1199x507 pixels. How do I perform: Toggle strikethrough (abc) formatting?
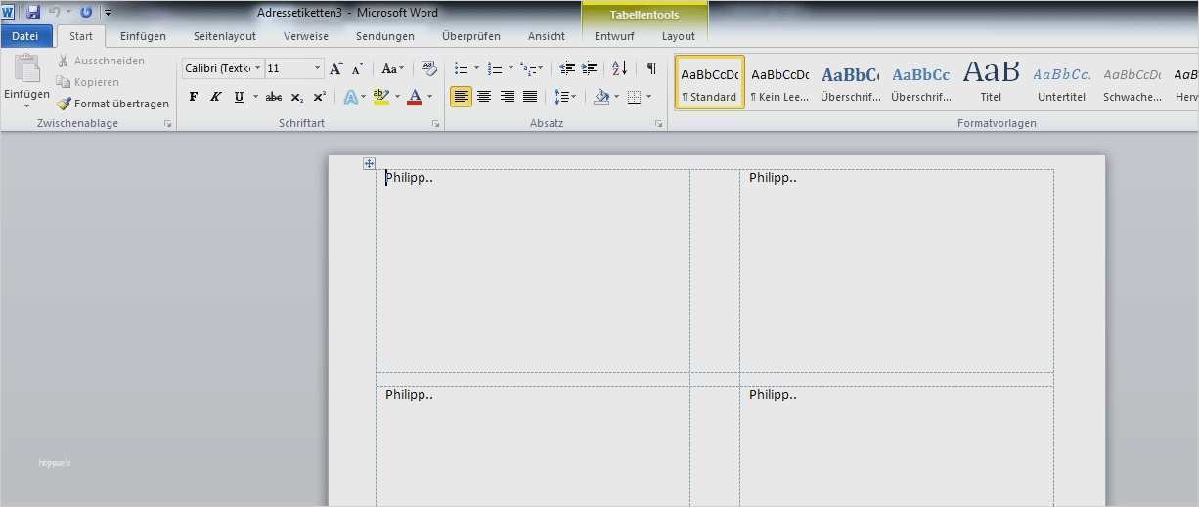[x=274, y=97]
